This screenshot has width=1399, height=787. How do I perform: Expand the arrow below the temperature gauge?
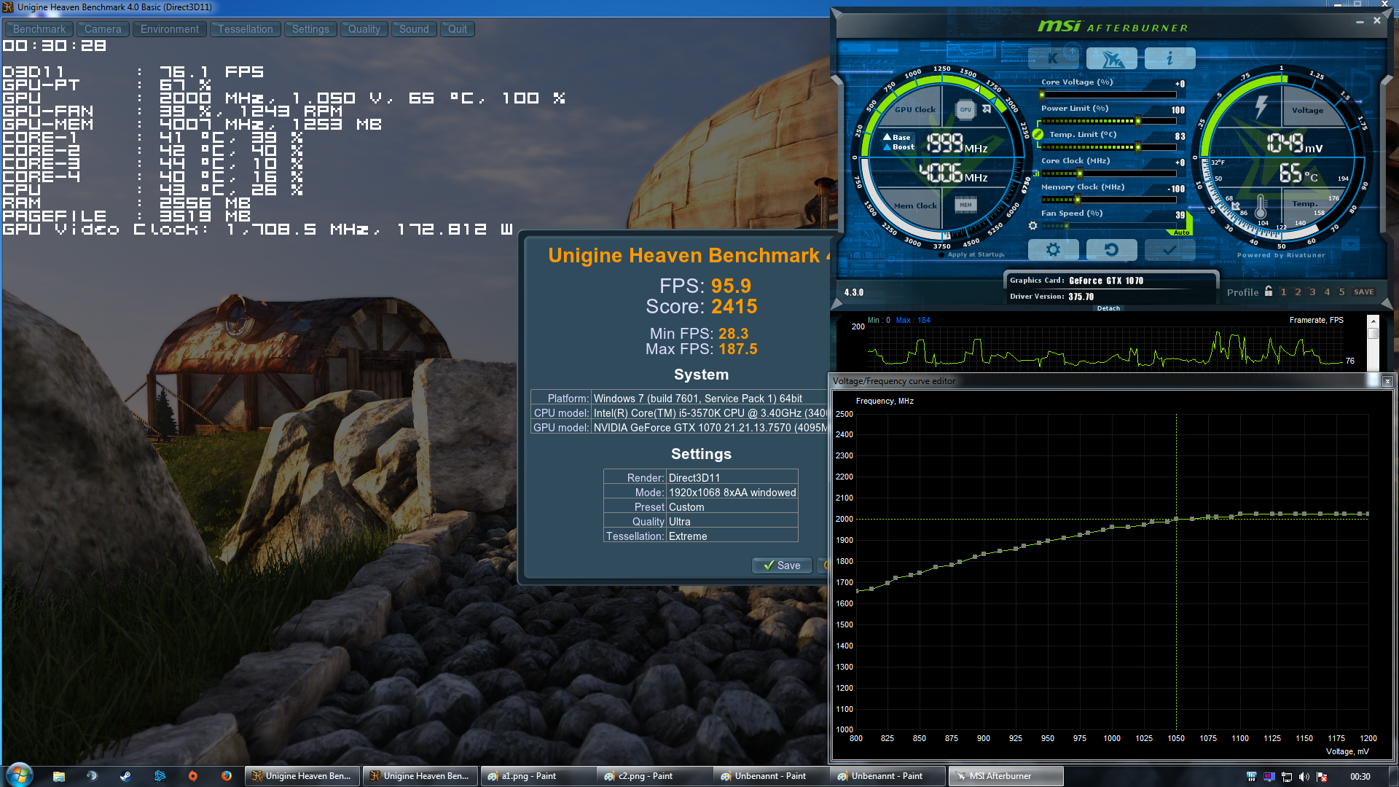pos(1350,244)
